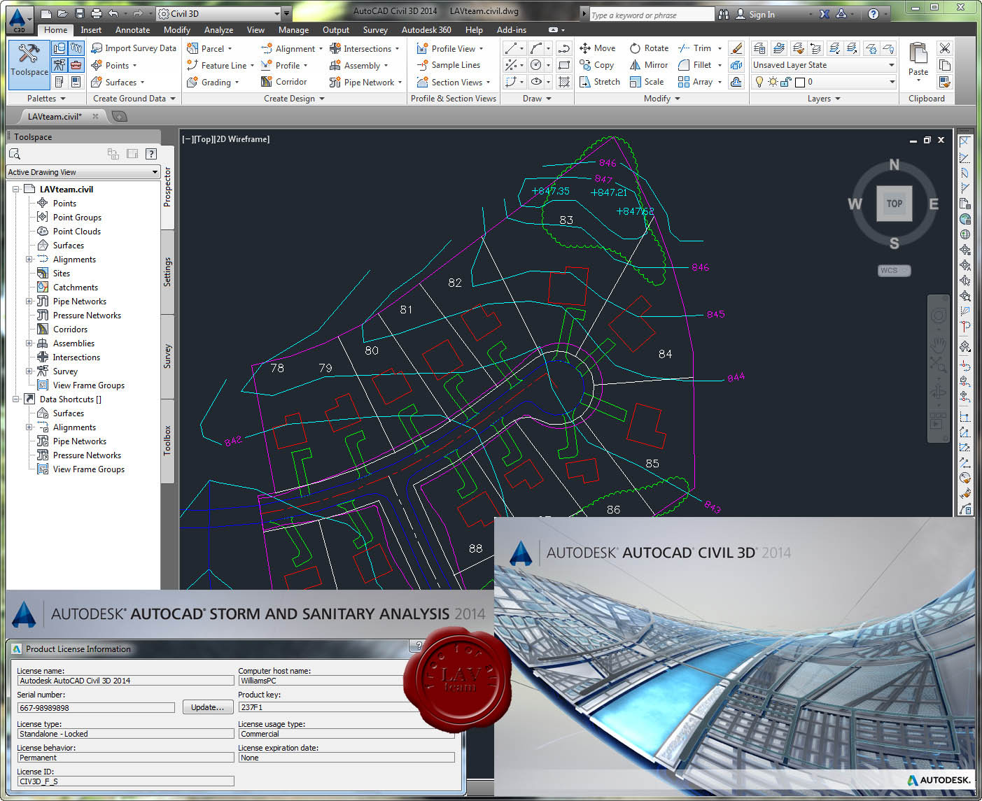Click the keyword search input field
This screenshot has height=801, width=982.
[651, 15]
